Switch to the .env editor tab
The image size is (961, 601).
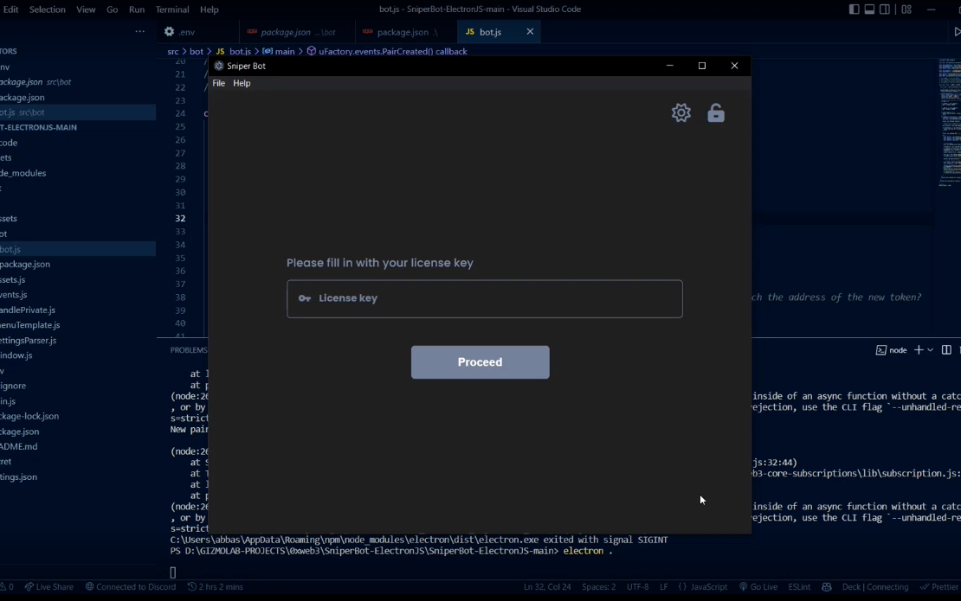click(187, 32)
